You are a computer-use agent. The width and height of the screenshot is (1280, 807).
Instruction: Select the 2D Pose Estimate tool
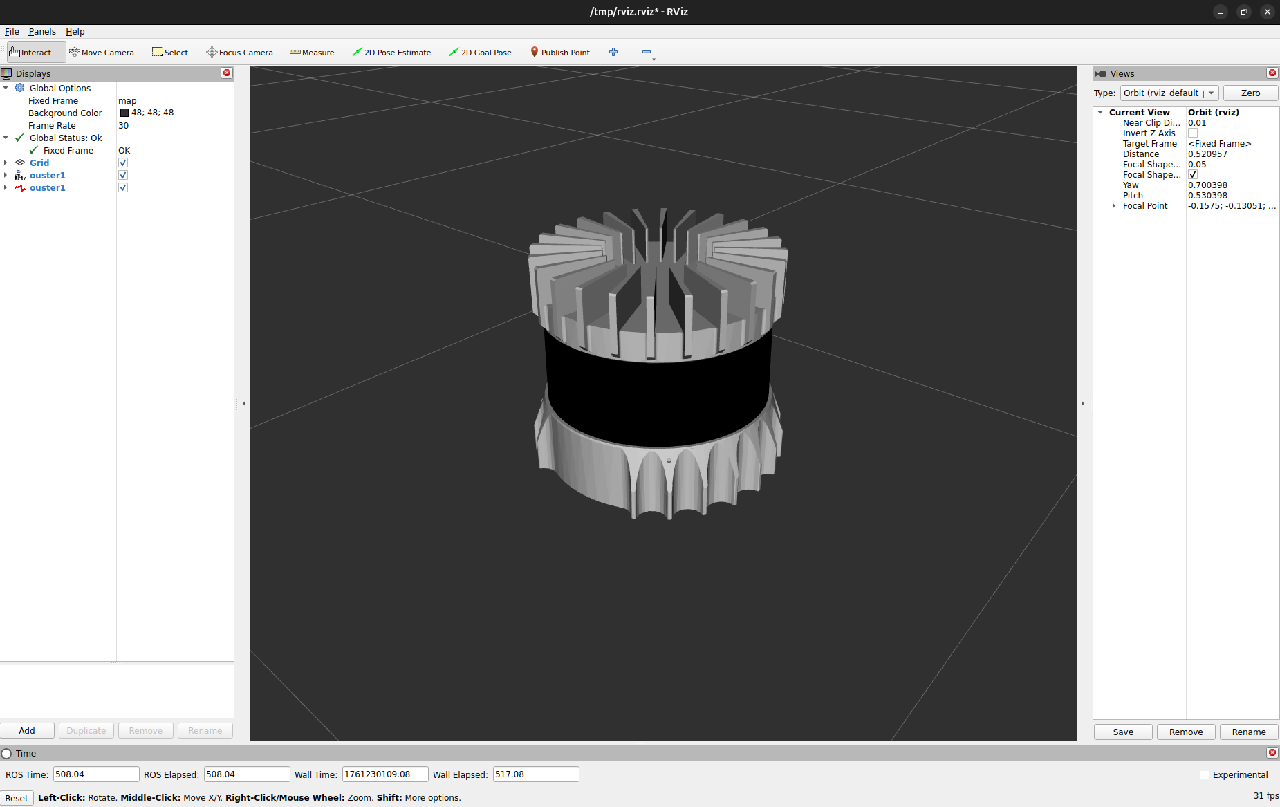coord(391,53)
